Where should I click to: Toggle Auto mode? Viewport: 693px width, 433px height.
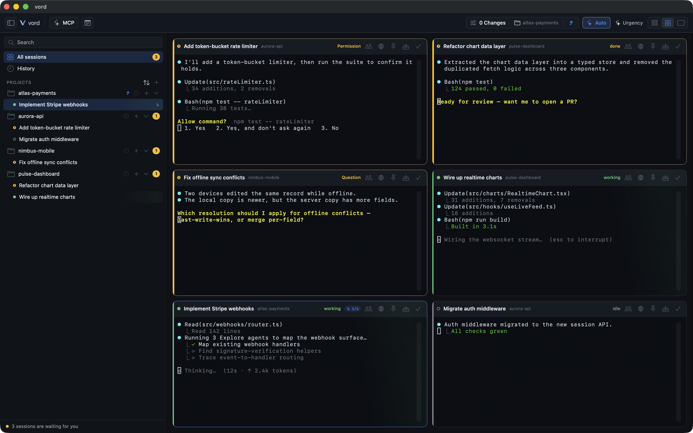pos(596,23)
